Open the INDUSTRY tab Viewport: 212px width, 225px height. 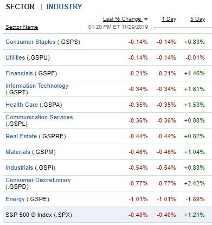pyautogui.click(x=64, y=7)
